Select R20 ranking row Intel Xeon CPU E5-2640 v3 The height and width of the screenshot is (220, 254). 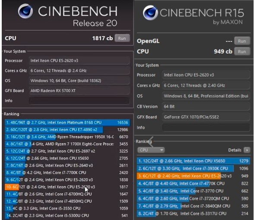(x=67, y=166)
